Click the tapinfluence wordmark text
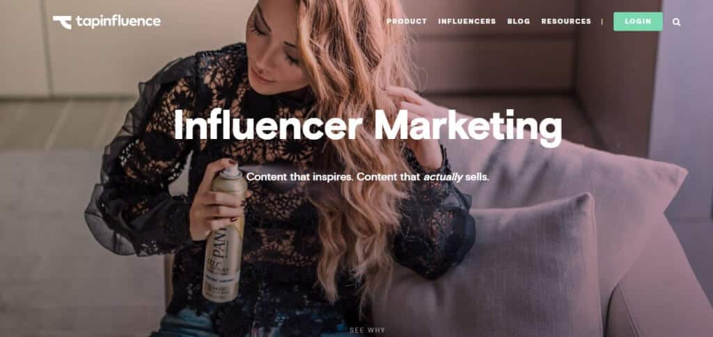This screenshot has height=337, width=713. 118,22
